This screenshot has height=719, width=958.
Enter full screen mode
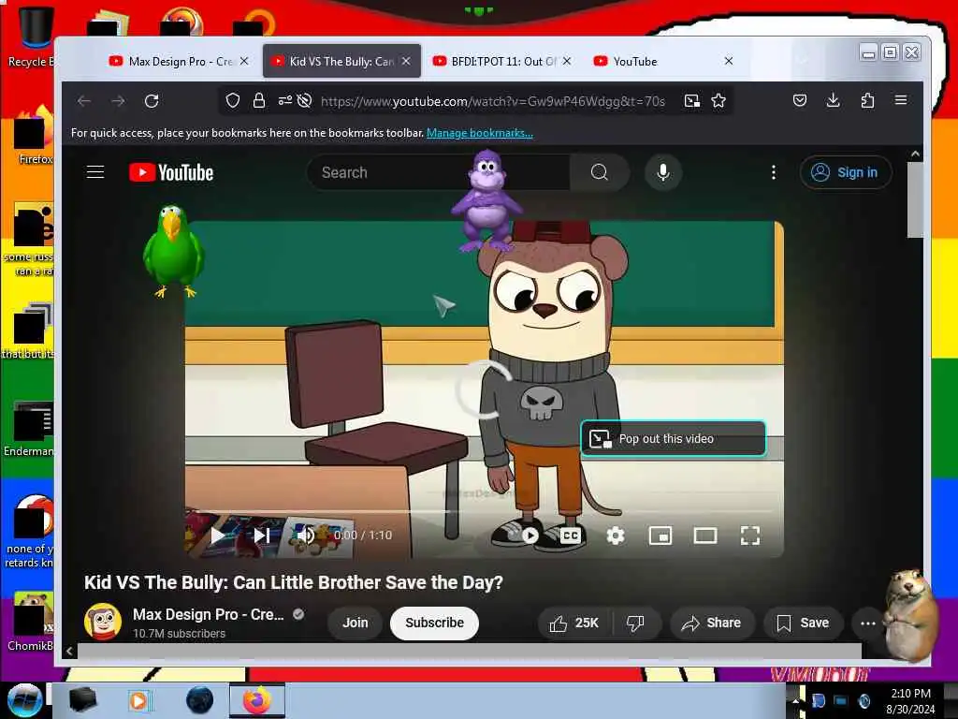pos(750,536)
